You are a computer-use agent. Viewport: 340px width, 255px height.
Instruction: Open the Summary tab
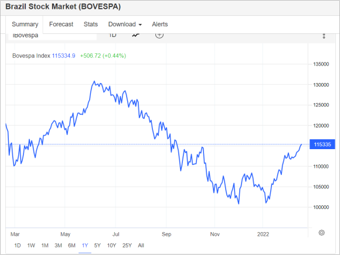(x=25, y=24)
